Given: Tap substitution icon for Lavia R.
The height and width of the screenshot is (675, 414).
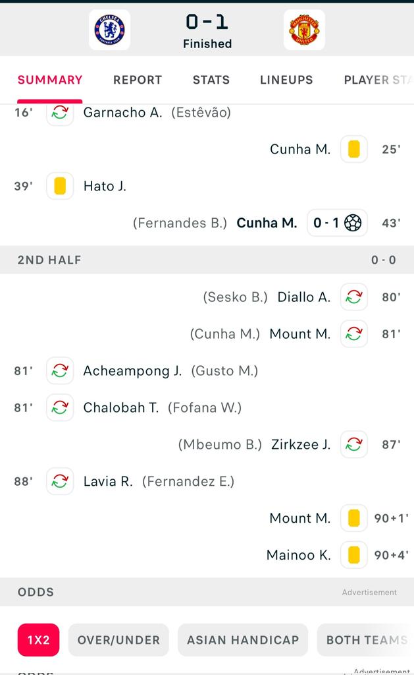Looking at the screenshot, I should point(60,481).
